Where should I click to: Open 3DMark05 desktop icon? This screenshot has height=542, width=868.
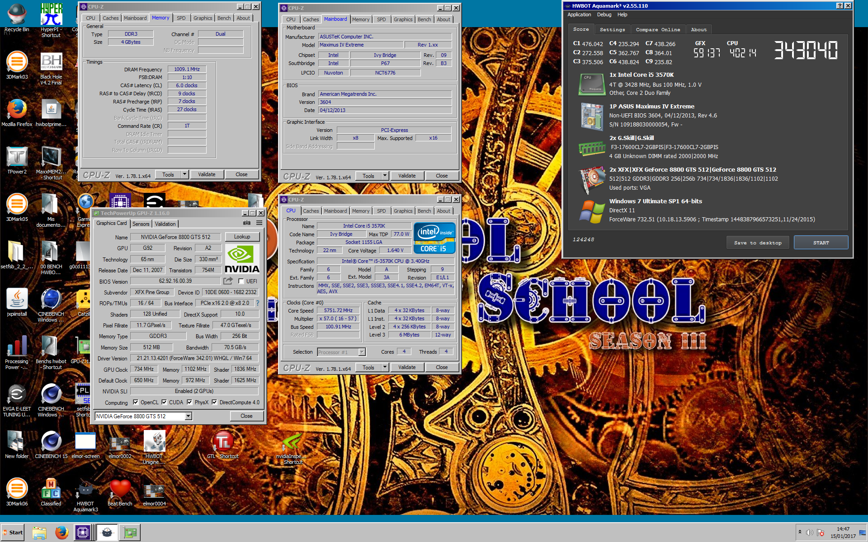[x=17, y=208]
